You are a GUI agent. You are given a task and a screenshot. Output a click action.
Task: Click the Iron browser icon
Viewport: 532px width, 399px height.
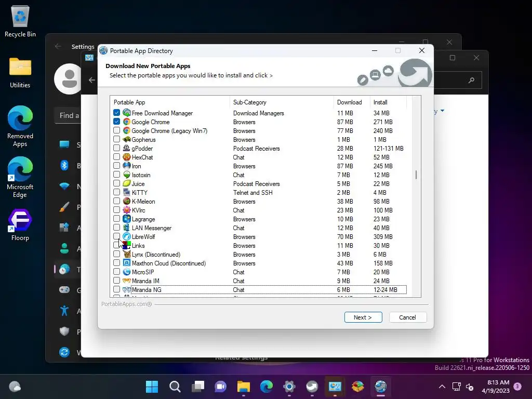(x=127, y=166)
